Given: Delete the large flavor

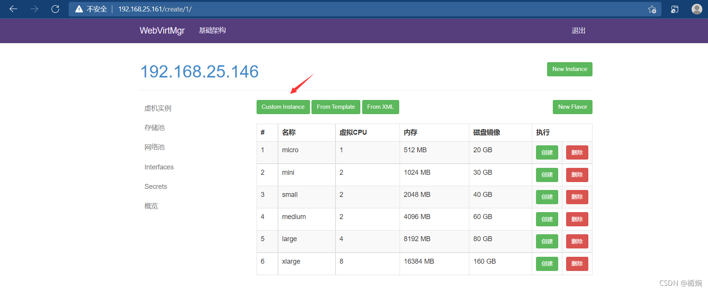Looking at the screenshot, I should (577, 242).
